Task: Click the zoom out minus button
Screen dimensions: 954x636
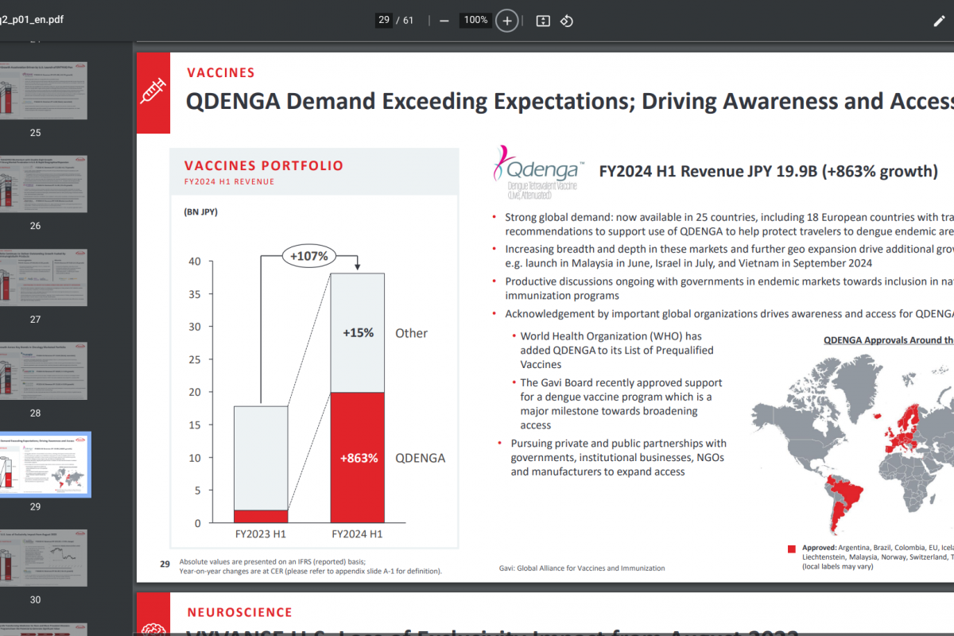Action: click(444, 21)
